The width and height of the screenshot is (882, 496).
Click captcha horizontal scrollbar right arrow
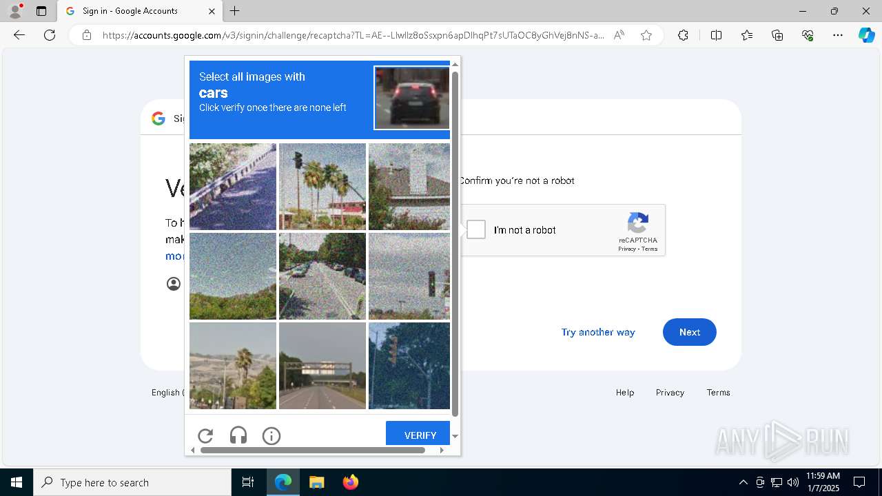point(442,450)
